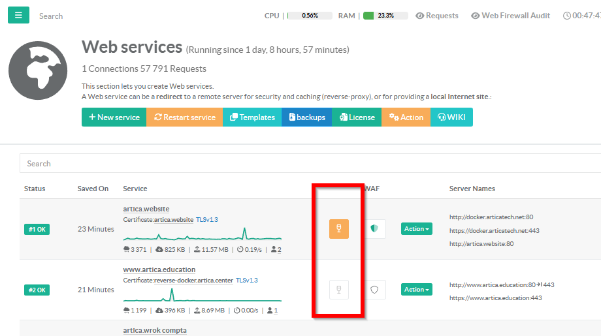The width and height of the screenshot is (601, 336).
Task: Open Web Firewall Audit in top bar
Action: 510,16
